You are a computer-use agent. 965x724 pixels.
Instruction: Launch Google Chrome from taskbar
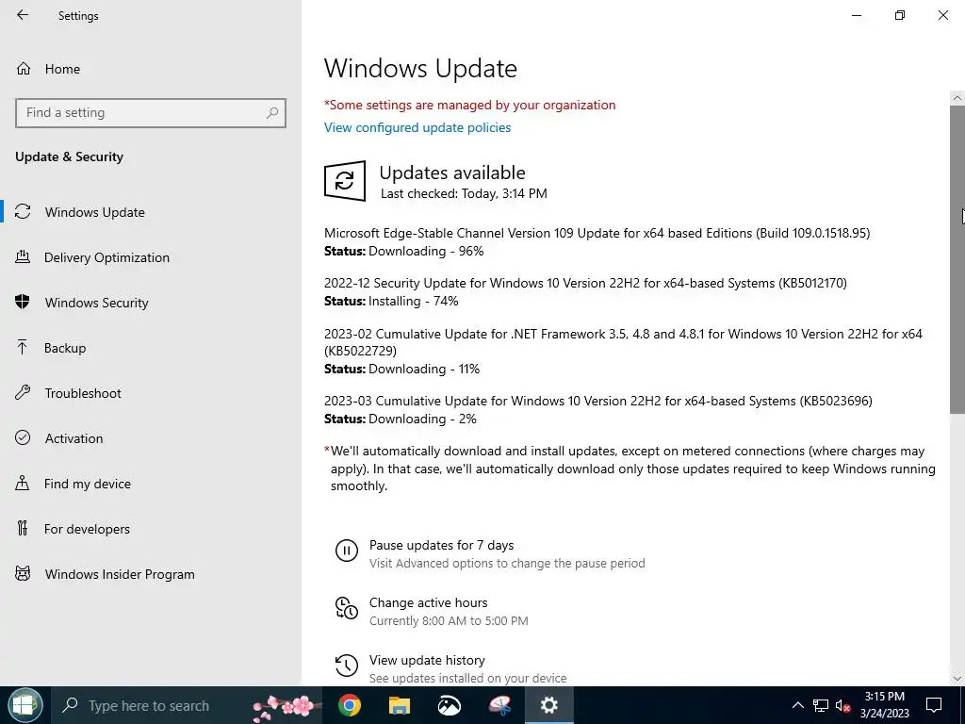pos(349,705)
